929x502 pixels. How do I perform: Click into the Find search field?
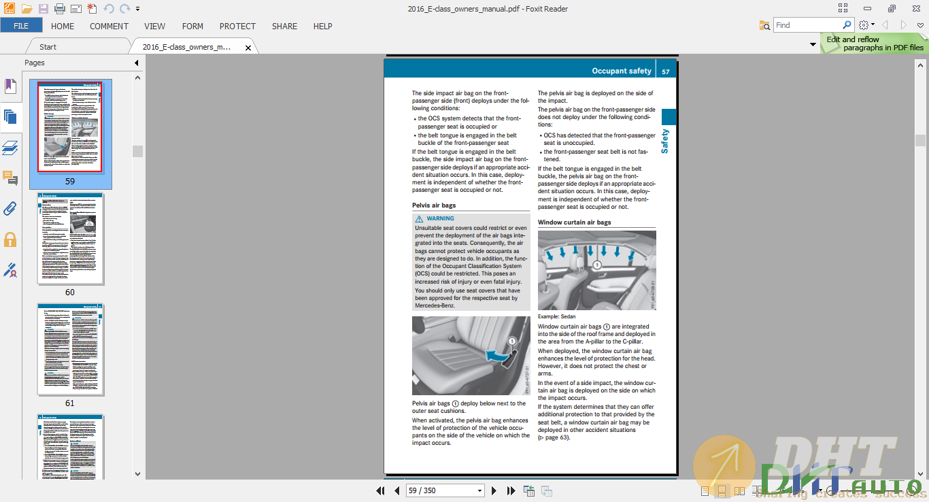point(807,25)
